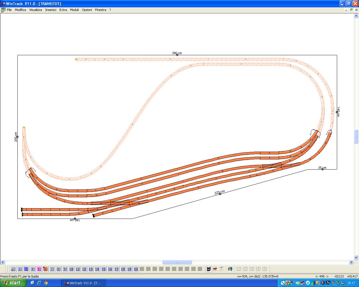The width and height of the screenshot is (359, 287).
Task: Click the '<- 498 ->' status bar field
Action: tap(322, 276)
